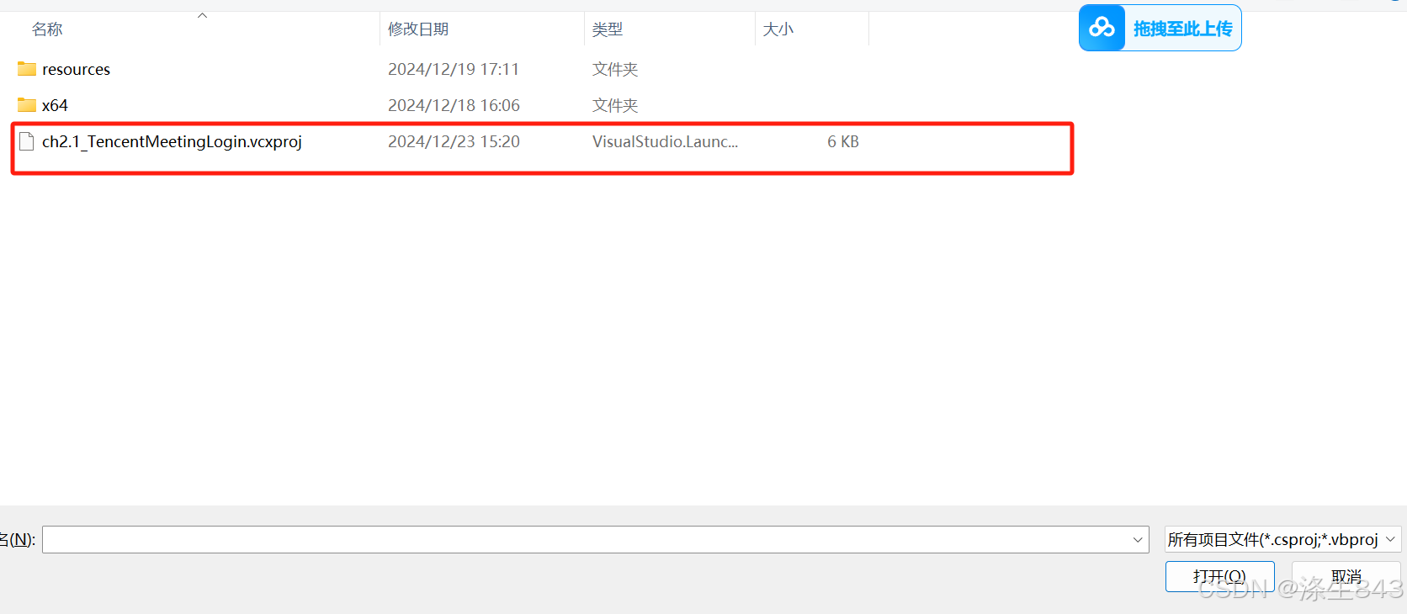Click date 2024/12/19 17:11
Screen dimensions: 1407x614
click(x=454, y=69)
